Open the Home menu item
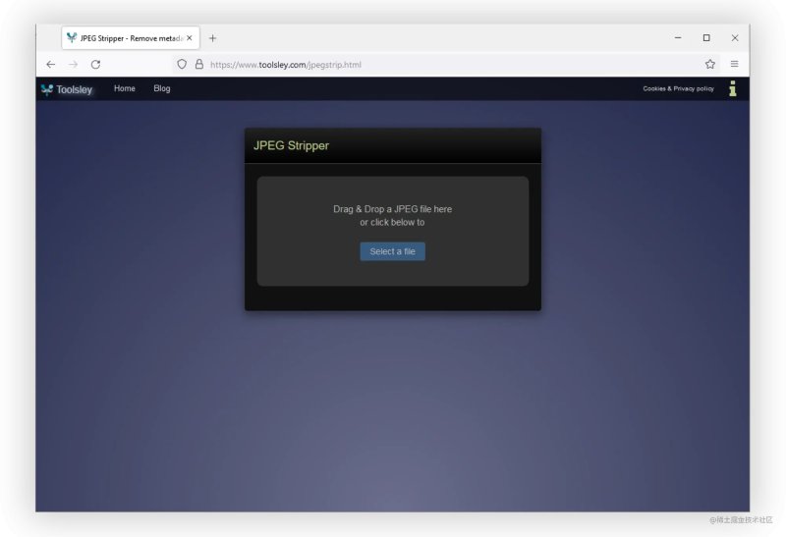Screen dimensions: 786x537 [x=125, y=88]
